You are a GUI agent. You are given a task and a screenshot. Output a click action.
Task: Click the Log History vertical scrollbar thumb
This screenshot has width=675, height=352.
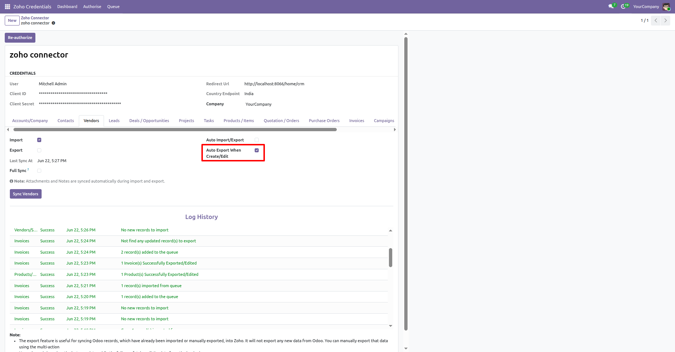[390, 258]
